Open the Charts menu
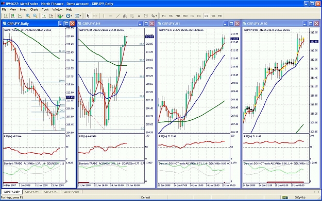The image size is (322, 201). coord(34,9)
